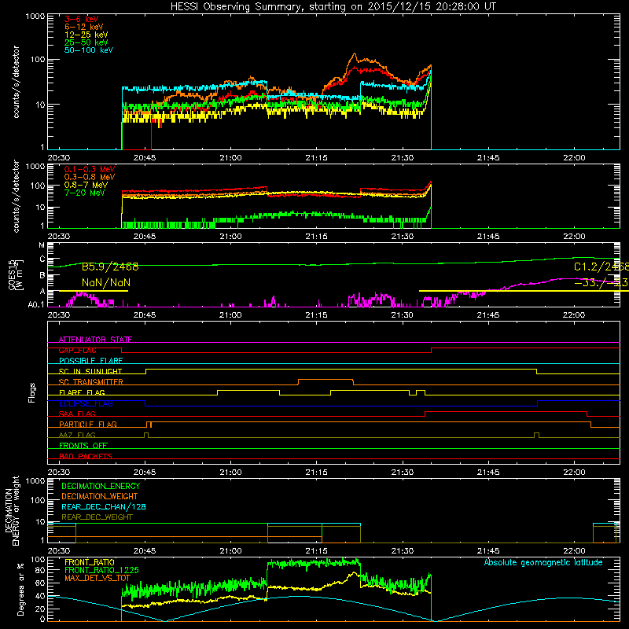The width and height of the screenshot is (629, 629).
Task: Click the C1.2/2468 flare annotation
Action: click(x=601, y=267)
